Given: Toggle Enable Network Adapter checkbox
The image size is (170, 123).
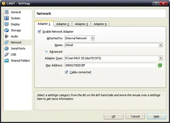Looking at the screenshot, I should pos(39,32).
